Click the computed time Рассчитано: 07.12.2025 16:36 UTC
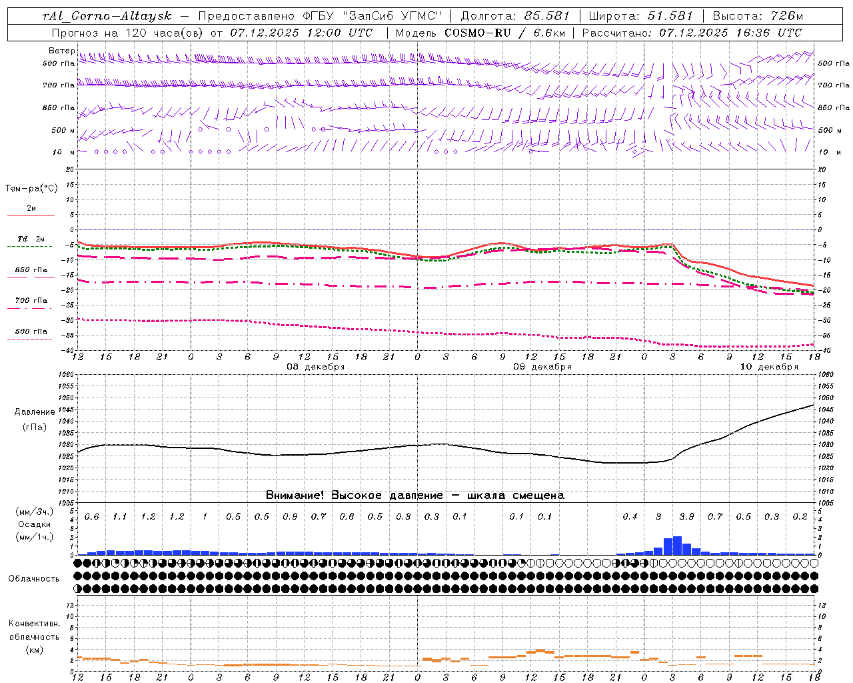 (x=692, y=33)
